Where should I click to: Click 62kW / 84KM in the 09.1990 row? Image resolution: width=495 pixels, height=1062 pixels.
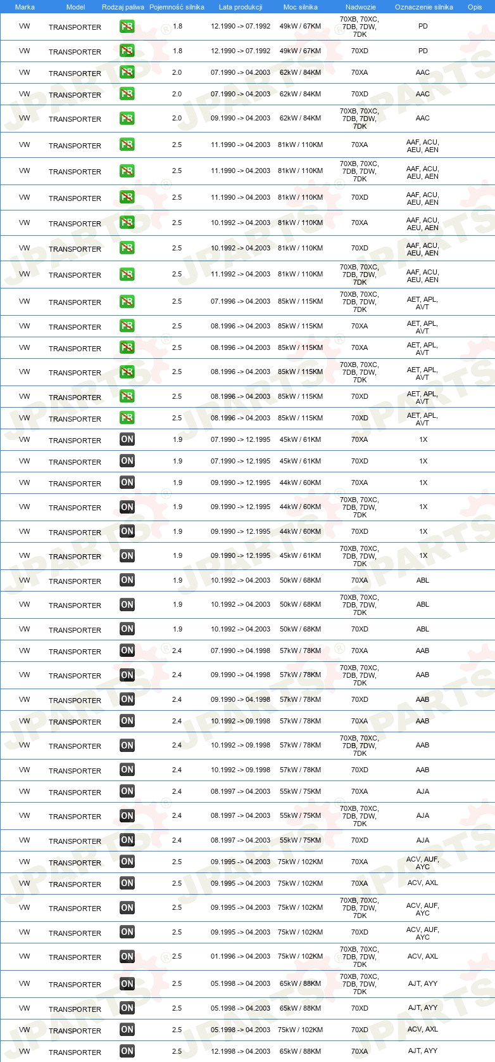[301, 118]
